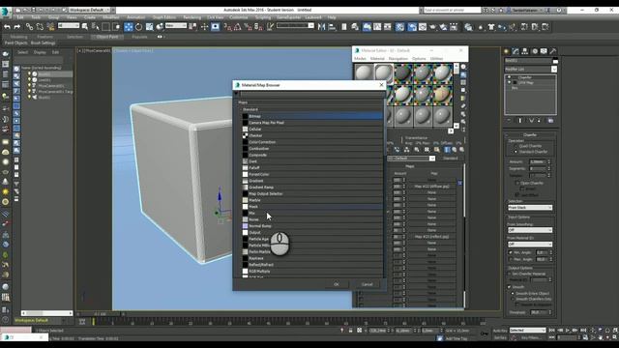The image size is (619, 348).
Task: Click the Rectangular Selection Region icon
Action: point(105,27)
